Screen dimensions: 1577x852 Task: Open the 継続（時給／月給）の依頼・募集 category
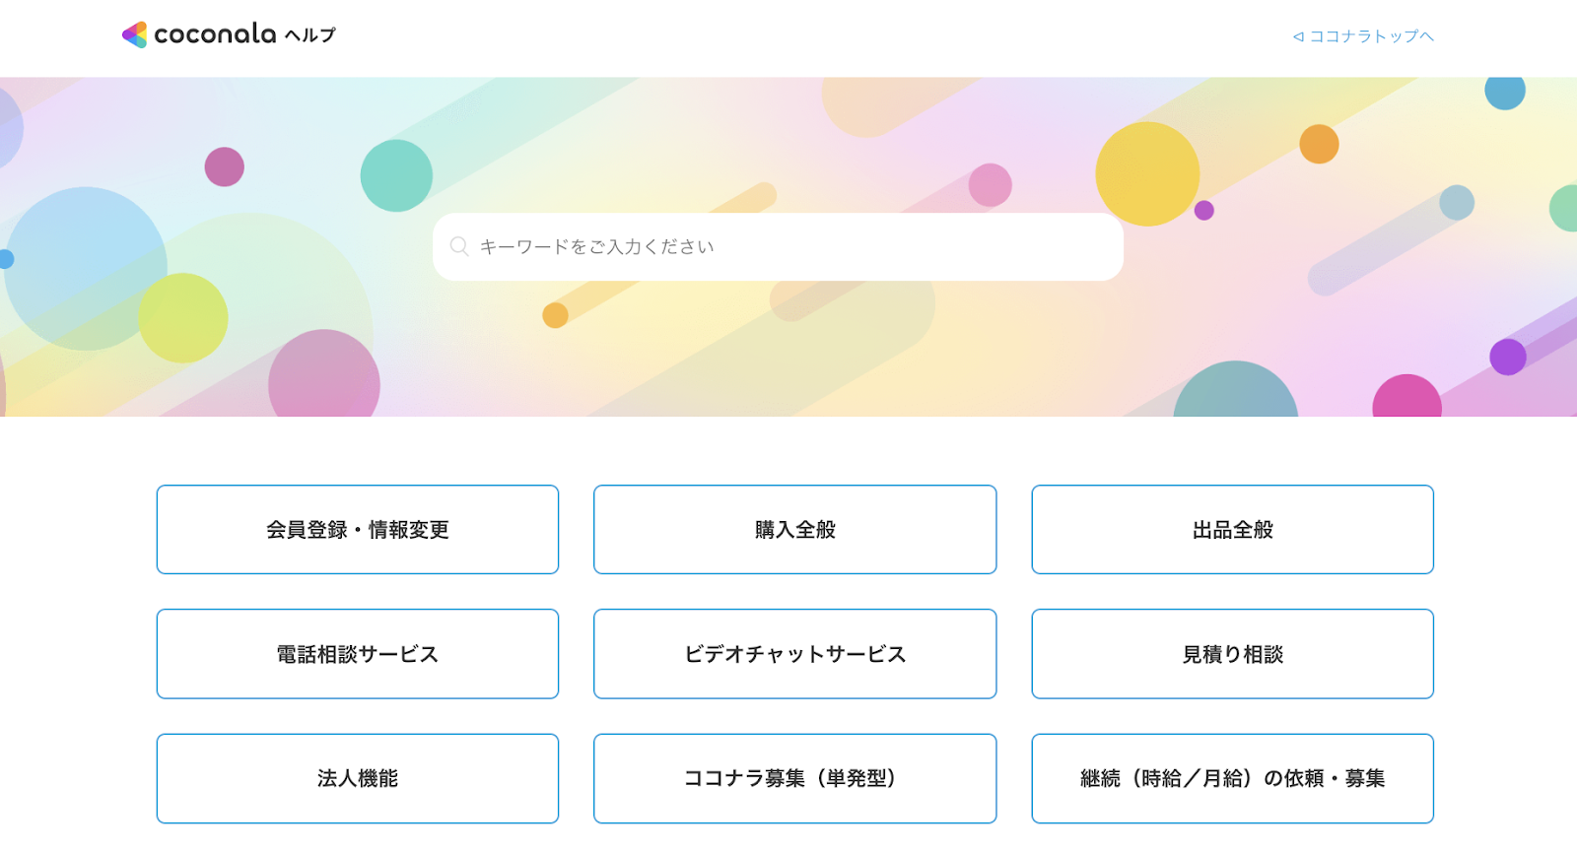tap(1232, 777)
